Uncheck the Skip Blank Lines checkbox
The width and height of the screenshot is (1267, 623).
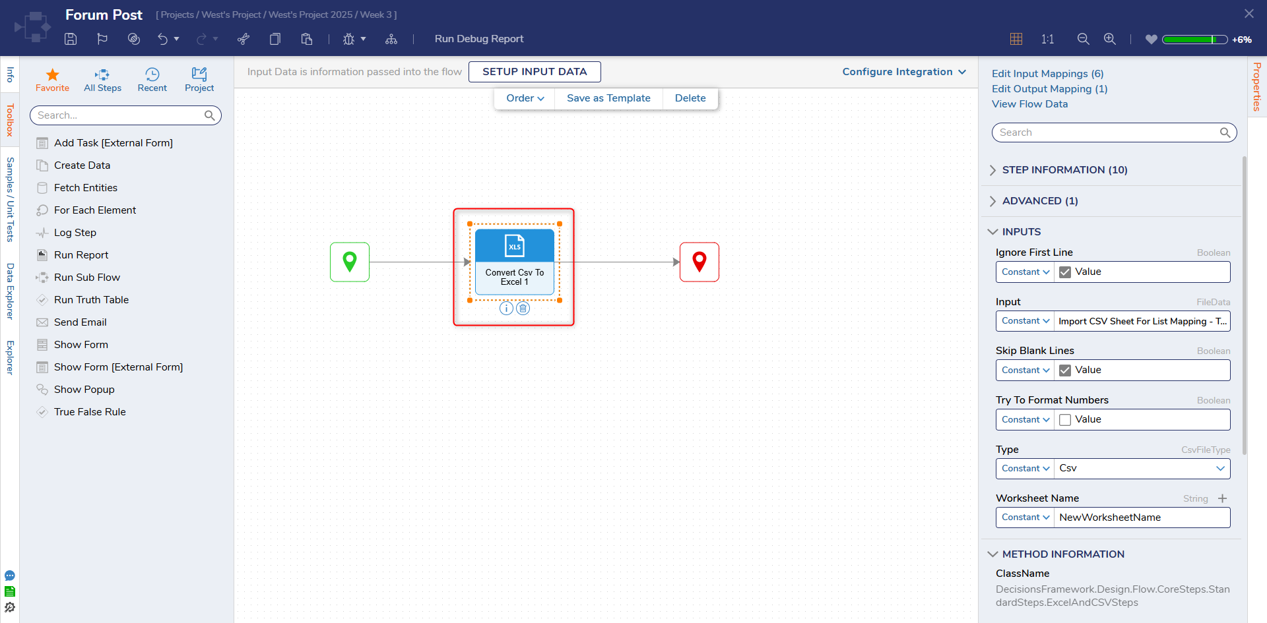[1065, 371]
